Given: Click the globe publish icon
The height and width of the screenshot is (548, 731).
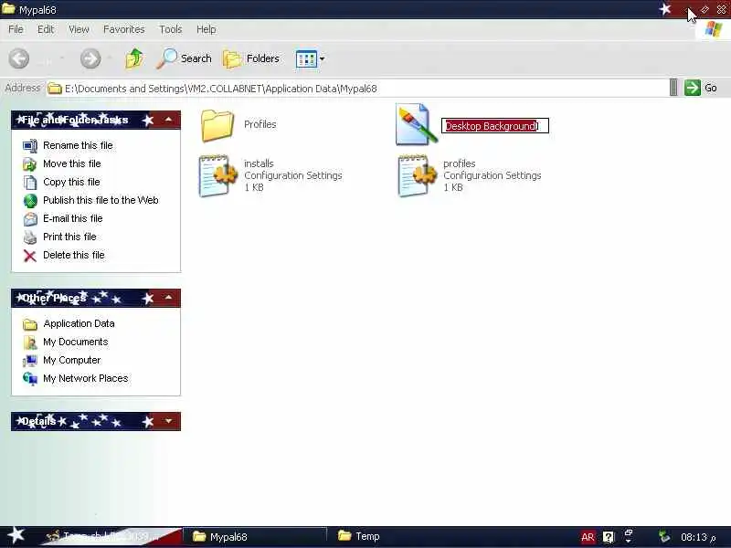Looking at the screenshot, I should (30, 201).
